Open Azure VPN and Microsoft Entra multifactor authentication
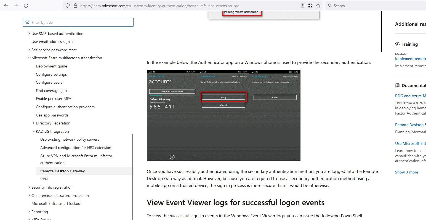Viewport: 426px width, 220px height. click(76, 159)
